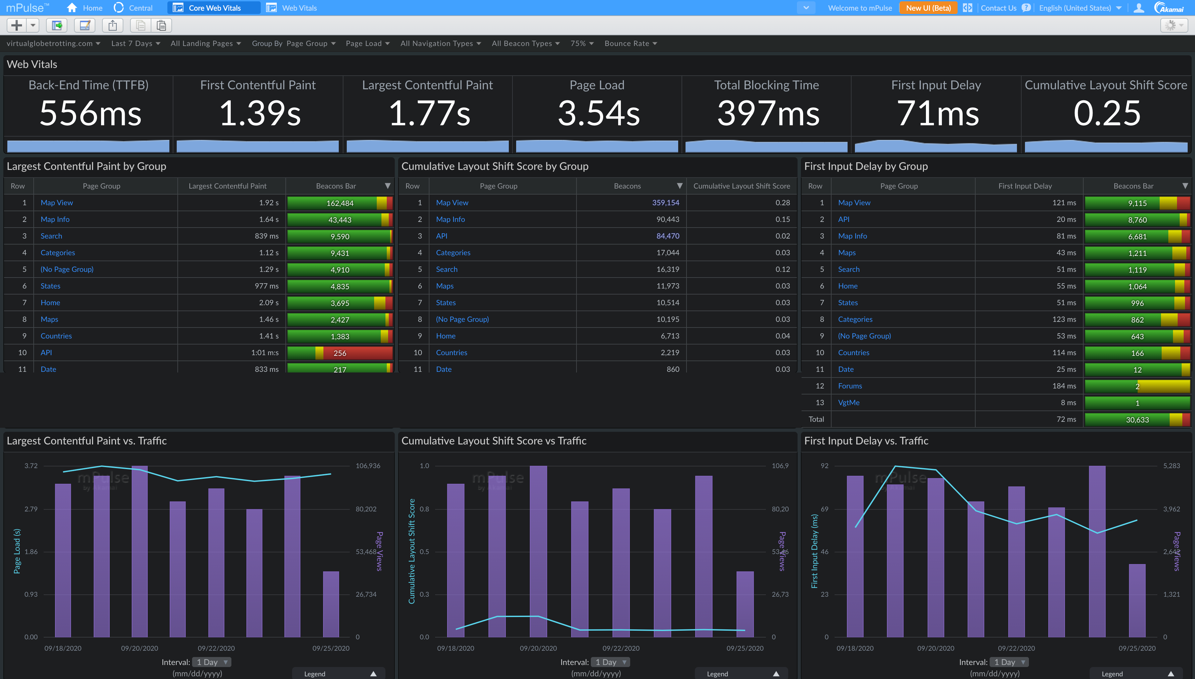Switch to the Home tab
1195x679 pixels.
[84, 8]
